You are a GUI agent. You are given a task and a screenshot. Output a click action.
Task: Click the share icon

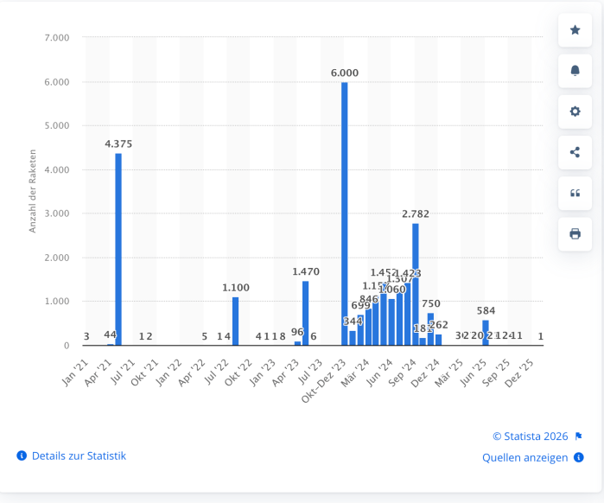pos(575,153)
